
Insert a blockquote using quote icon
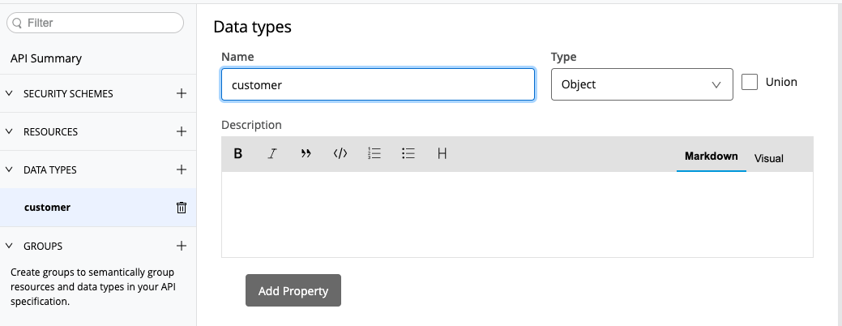click(306, 153)
